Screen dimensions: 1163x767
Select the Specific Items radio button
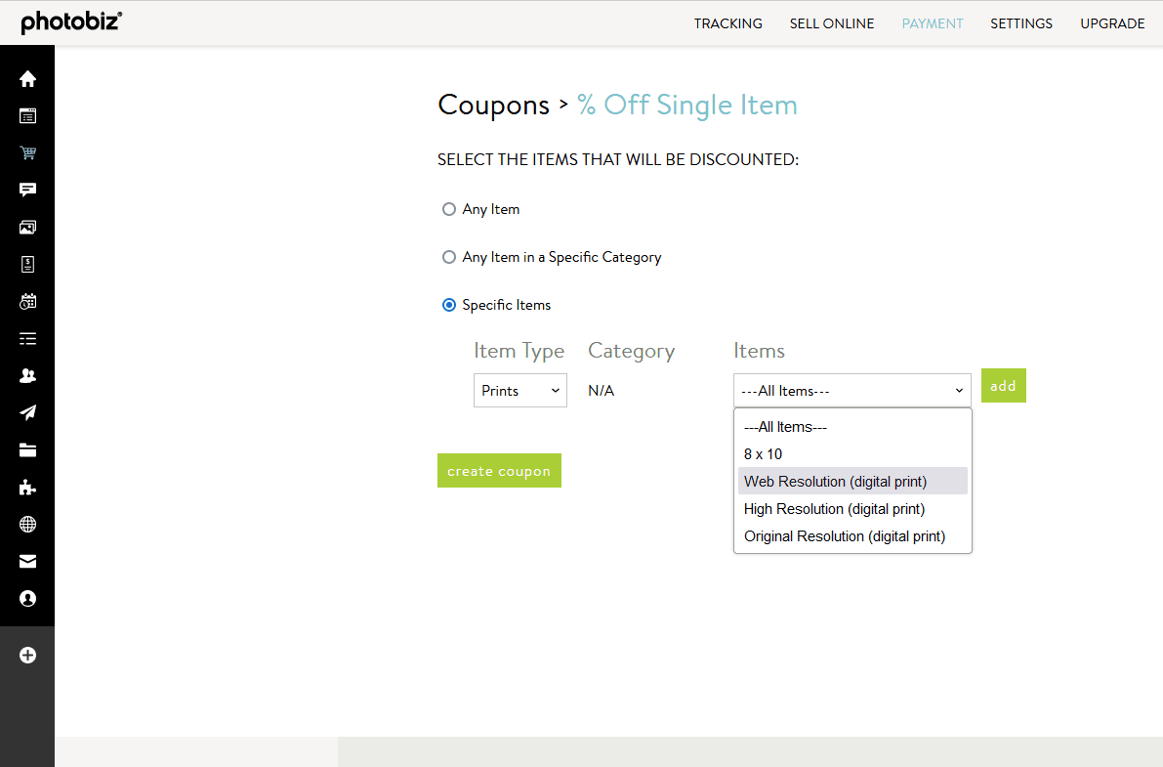(x=448, y=304)
